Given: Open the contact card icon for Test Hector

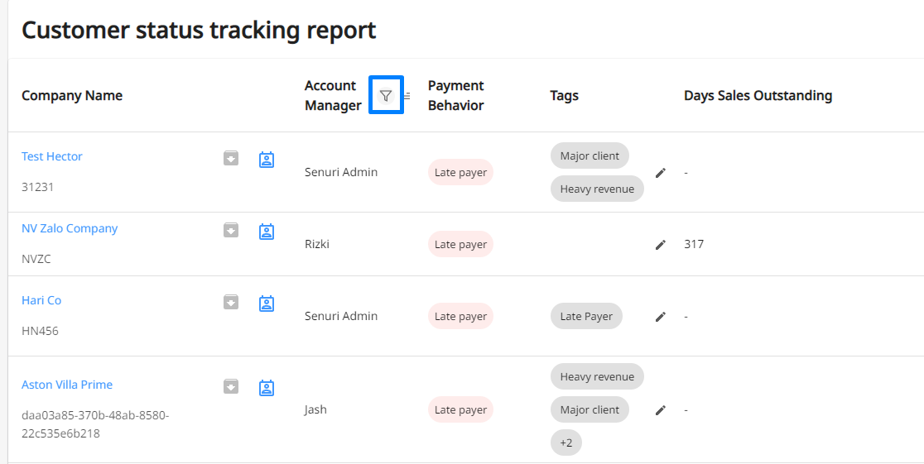Looking at the screenshot, I should pos(267,160).
